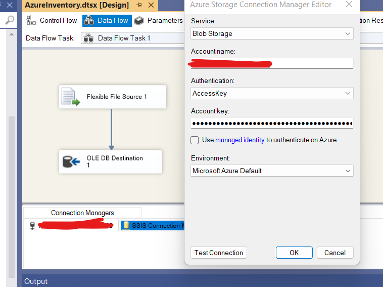Open the Data Flow Task dropdown

(132, 38)
